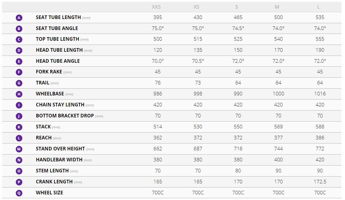The image size is (345, 200).
Task: Select the XXS size column header
Action: pos(156,7)
